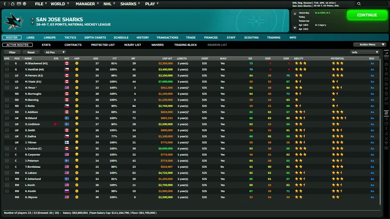Toggle dress icon for V. Vaněček
390x219 pixels.
7,69
